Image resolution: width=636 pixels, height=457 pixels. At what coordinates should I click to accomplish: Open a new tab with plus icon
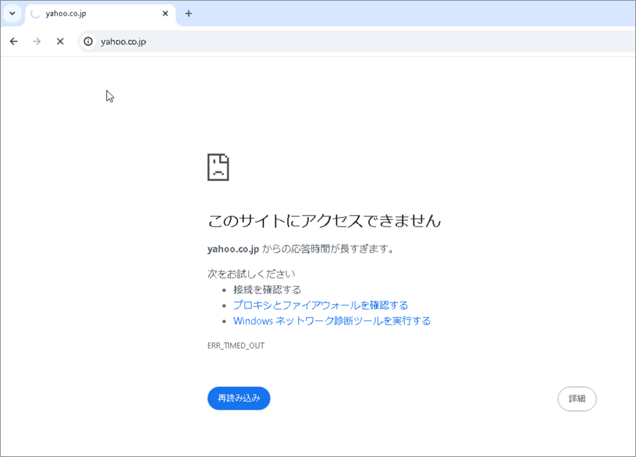point(189,14)
